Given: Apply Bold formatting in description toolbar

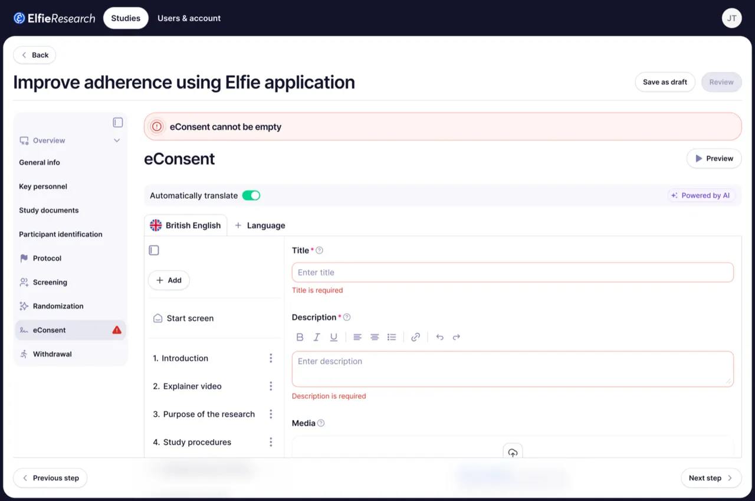Looking at the screenshot, I should point(300,337).
